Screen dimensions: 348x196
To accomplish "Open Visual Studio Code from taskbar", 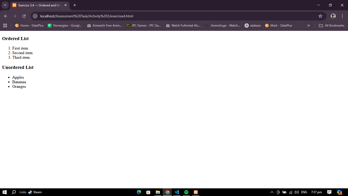I will [177, 192].
